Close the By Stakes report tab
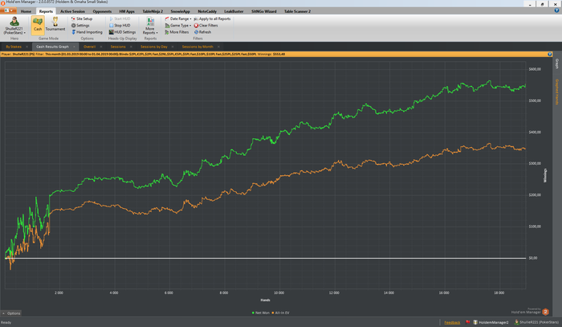Image resolution: width=562 pixels, height=327 pixels. [x=26, y=47]
